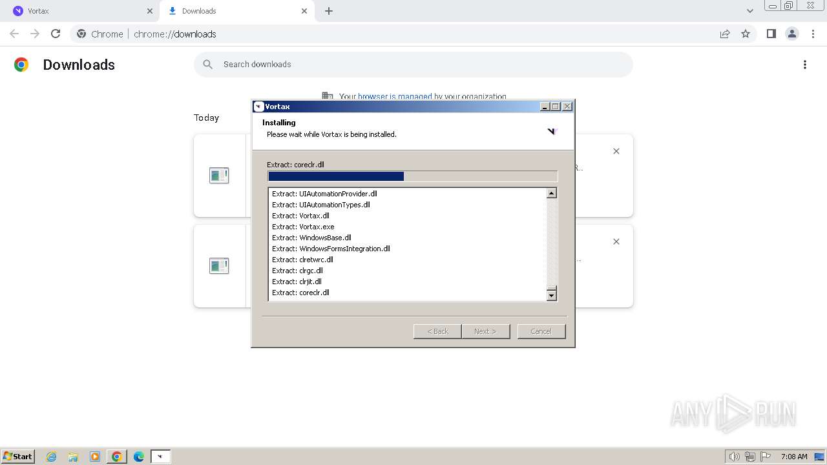The width and height of the screenshot is (827, 465).
Task: Click the Chrome logo beside Downloads
Action: 21,65
